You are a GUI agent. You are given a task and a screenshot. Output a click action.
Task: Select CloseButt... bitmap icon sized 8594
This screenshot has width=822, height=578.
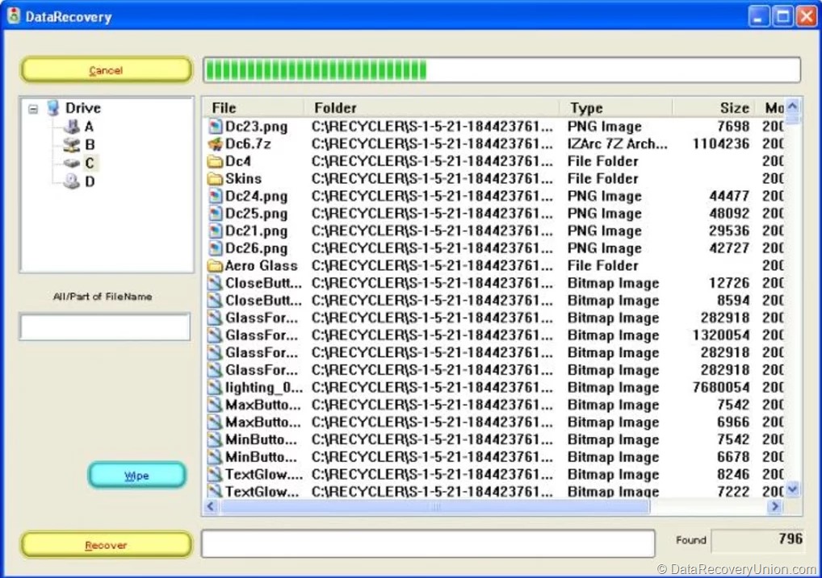click(215, 300)
